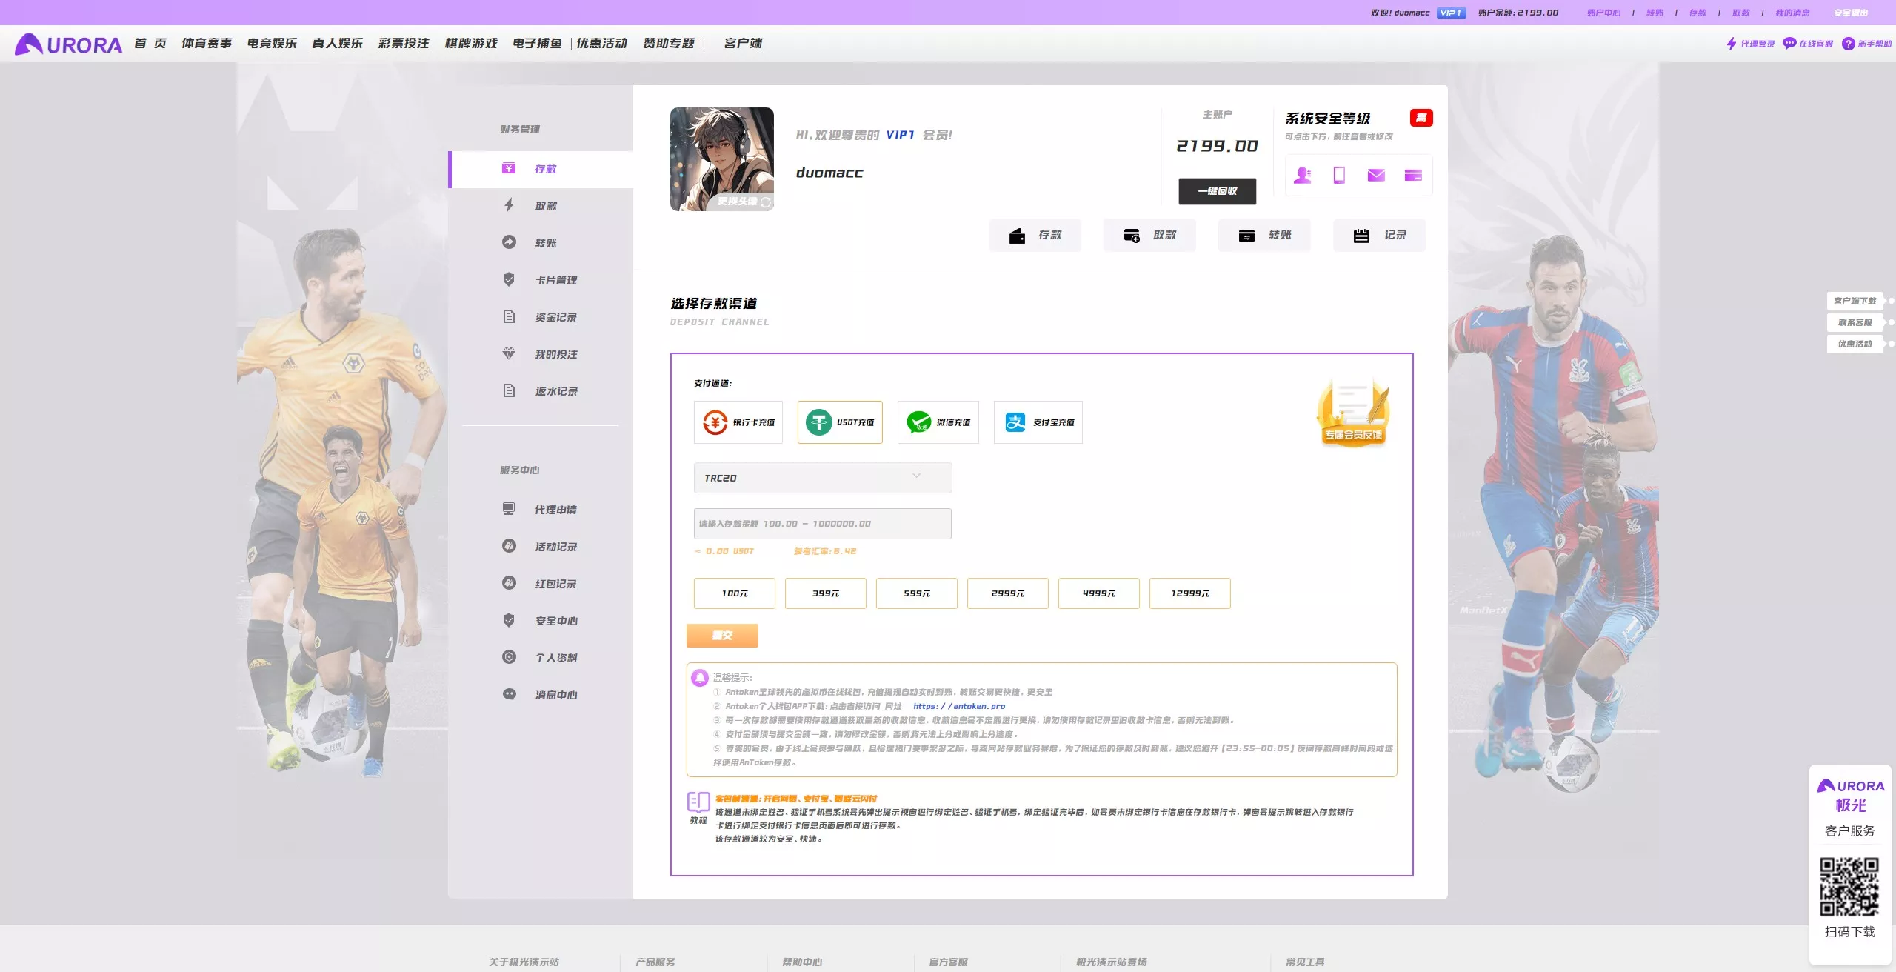Open 在线客服 chat bubble in header
The height and width of the screenshot is (972, 1896).
pyautogui.click(x=1808, y=44)
